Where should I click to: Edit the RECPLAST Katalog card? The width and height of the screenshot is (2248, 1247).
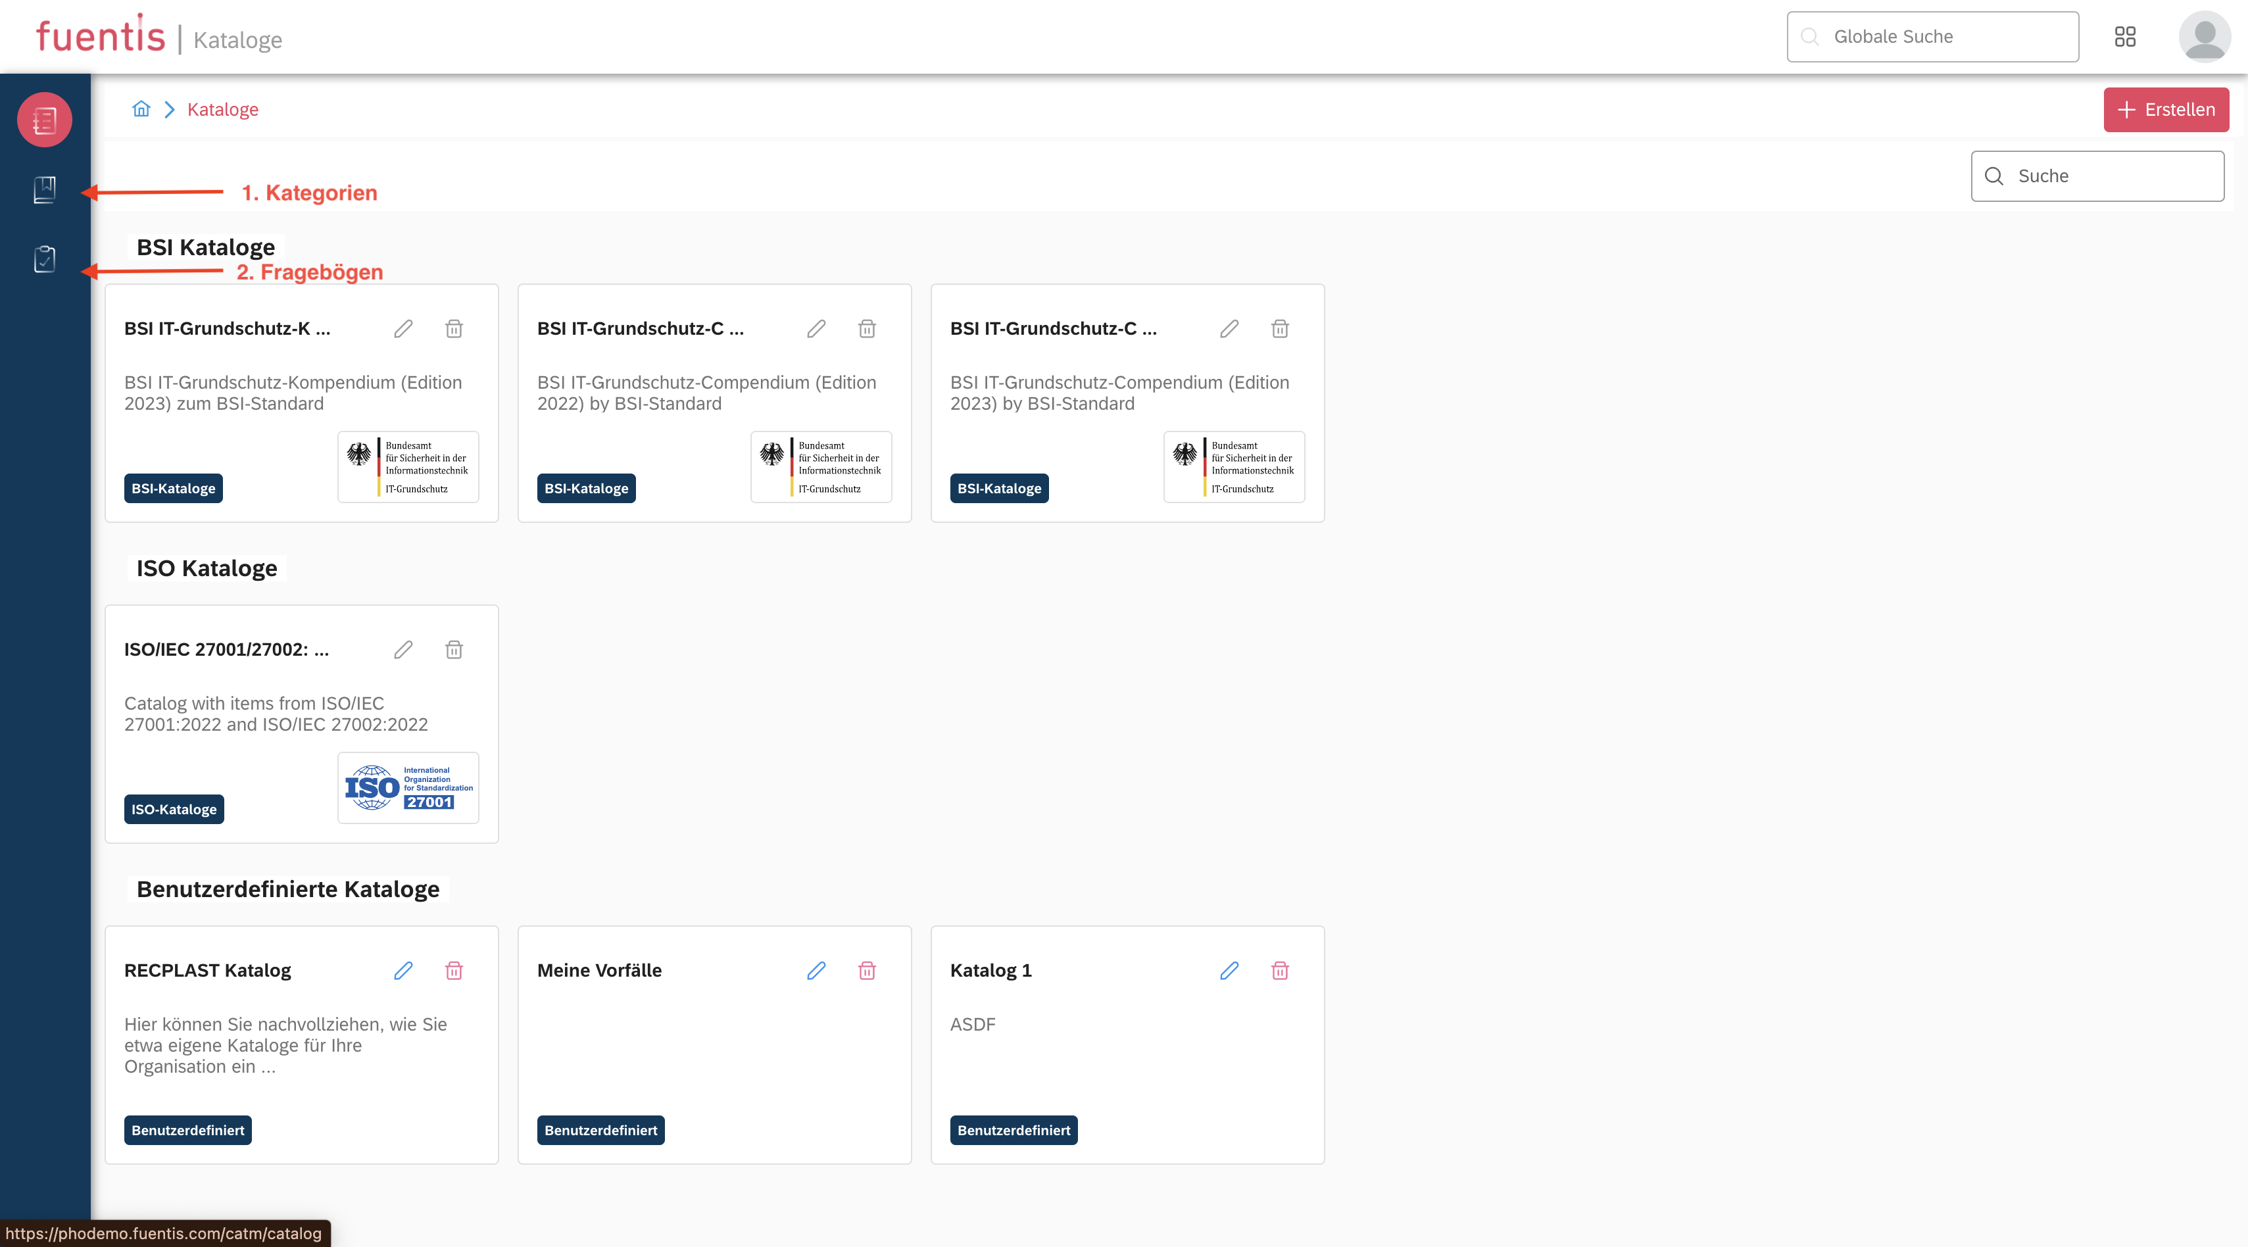(x=403, y=970)
